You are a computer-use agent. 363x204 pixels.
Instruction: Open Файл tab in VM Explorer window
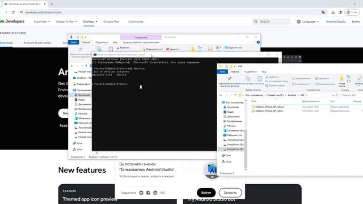coord(222,72)
